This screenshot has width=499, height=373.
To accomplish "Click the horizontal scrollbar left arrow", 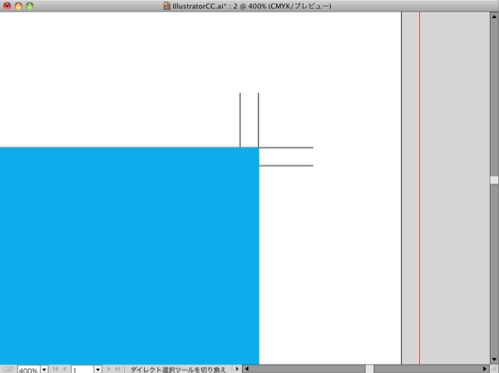I will pos(247,369).
